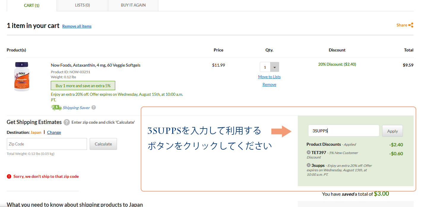The image size is (421, 207).
Task: Click the Product ID: NOW-03251 text
Action: 71,72
